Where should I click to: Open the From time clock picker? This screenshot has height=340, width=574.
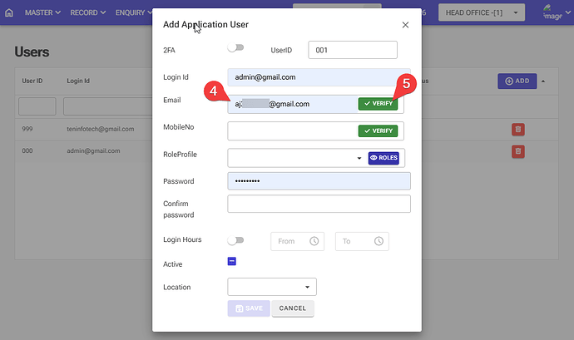point(314,241)
